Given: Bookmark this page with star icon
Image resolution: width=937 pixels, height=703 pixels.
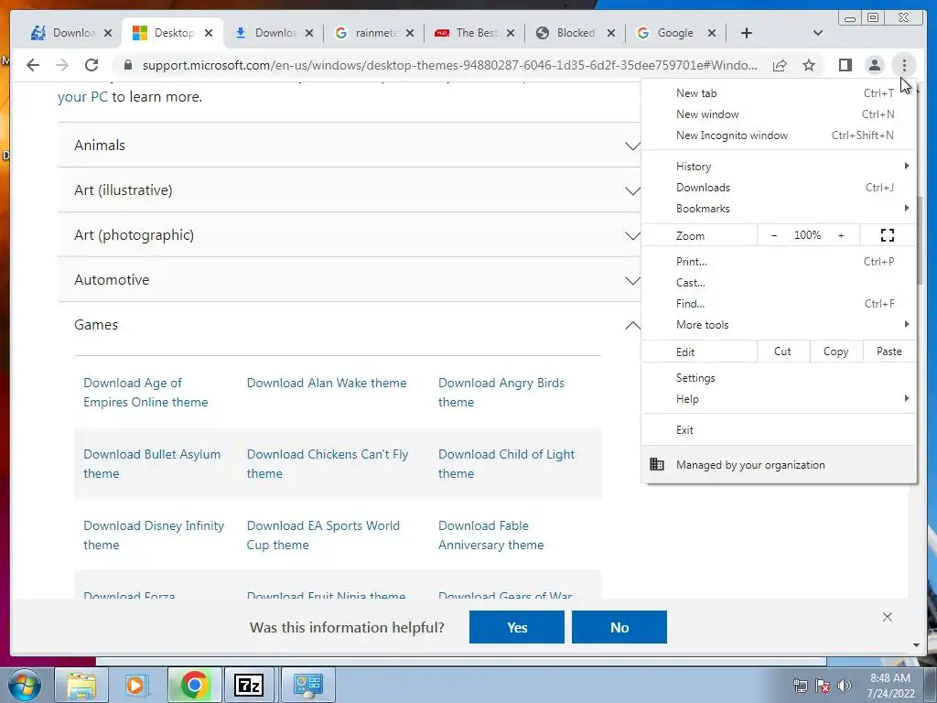Looking at the screenshot, I should pos(809,65).
